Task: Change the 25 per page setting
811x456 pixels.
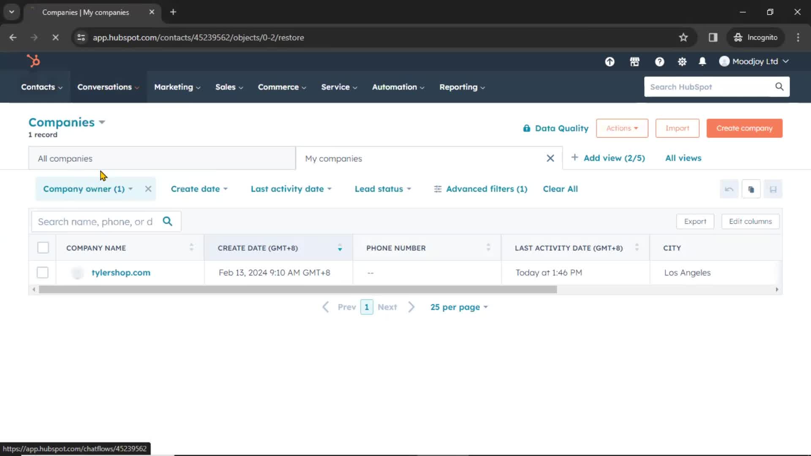Action: coord(459,307)
